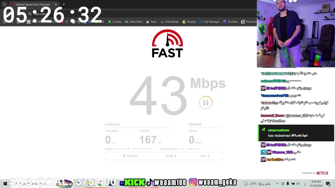Pause the running Fast.com speed test
The height and width of the screenshot is (188, 335).
pos(206,103)
